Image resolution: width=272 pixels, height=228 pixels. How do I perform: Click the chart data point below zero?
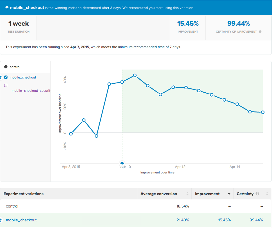(96, 136)
